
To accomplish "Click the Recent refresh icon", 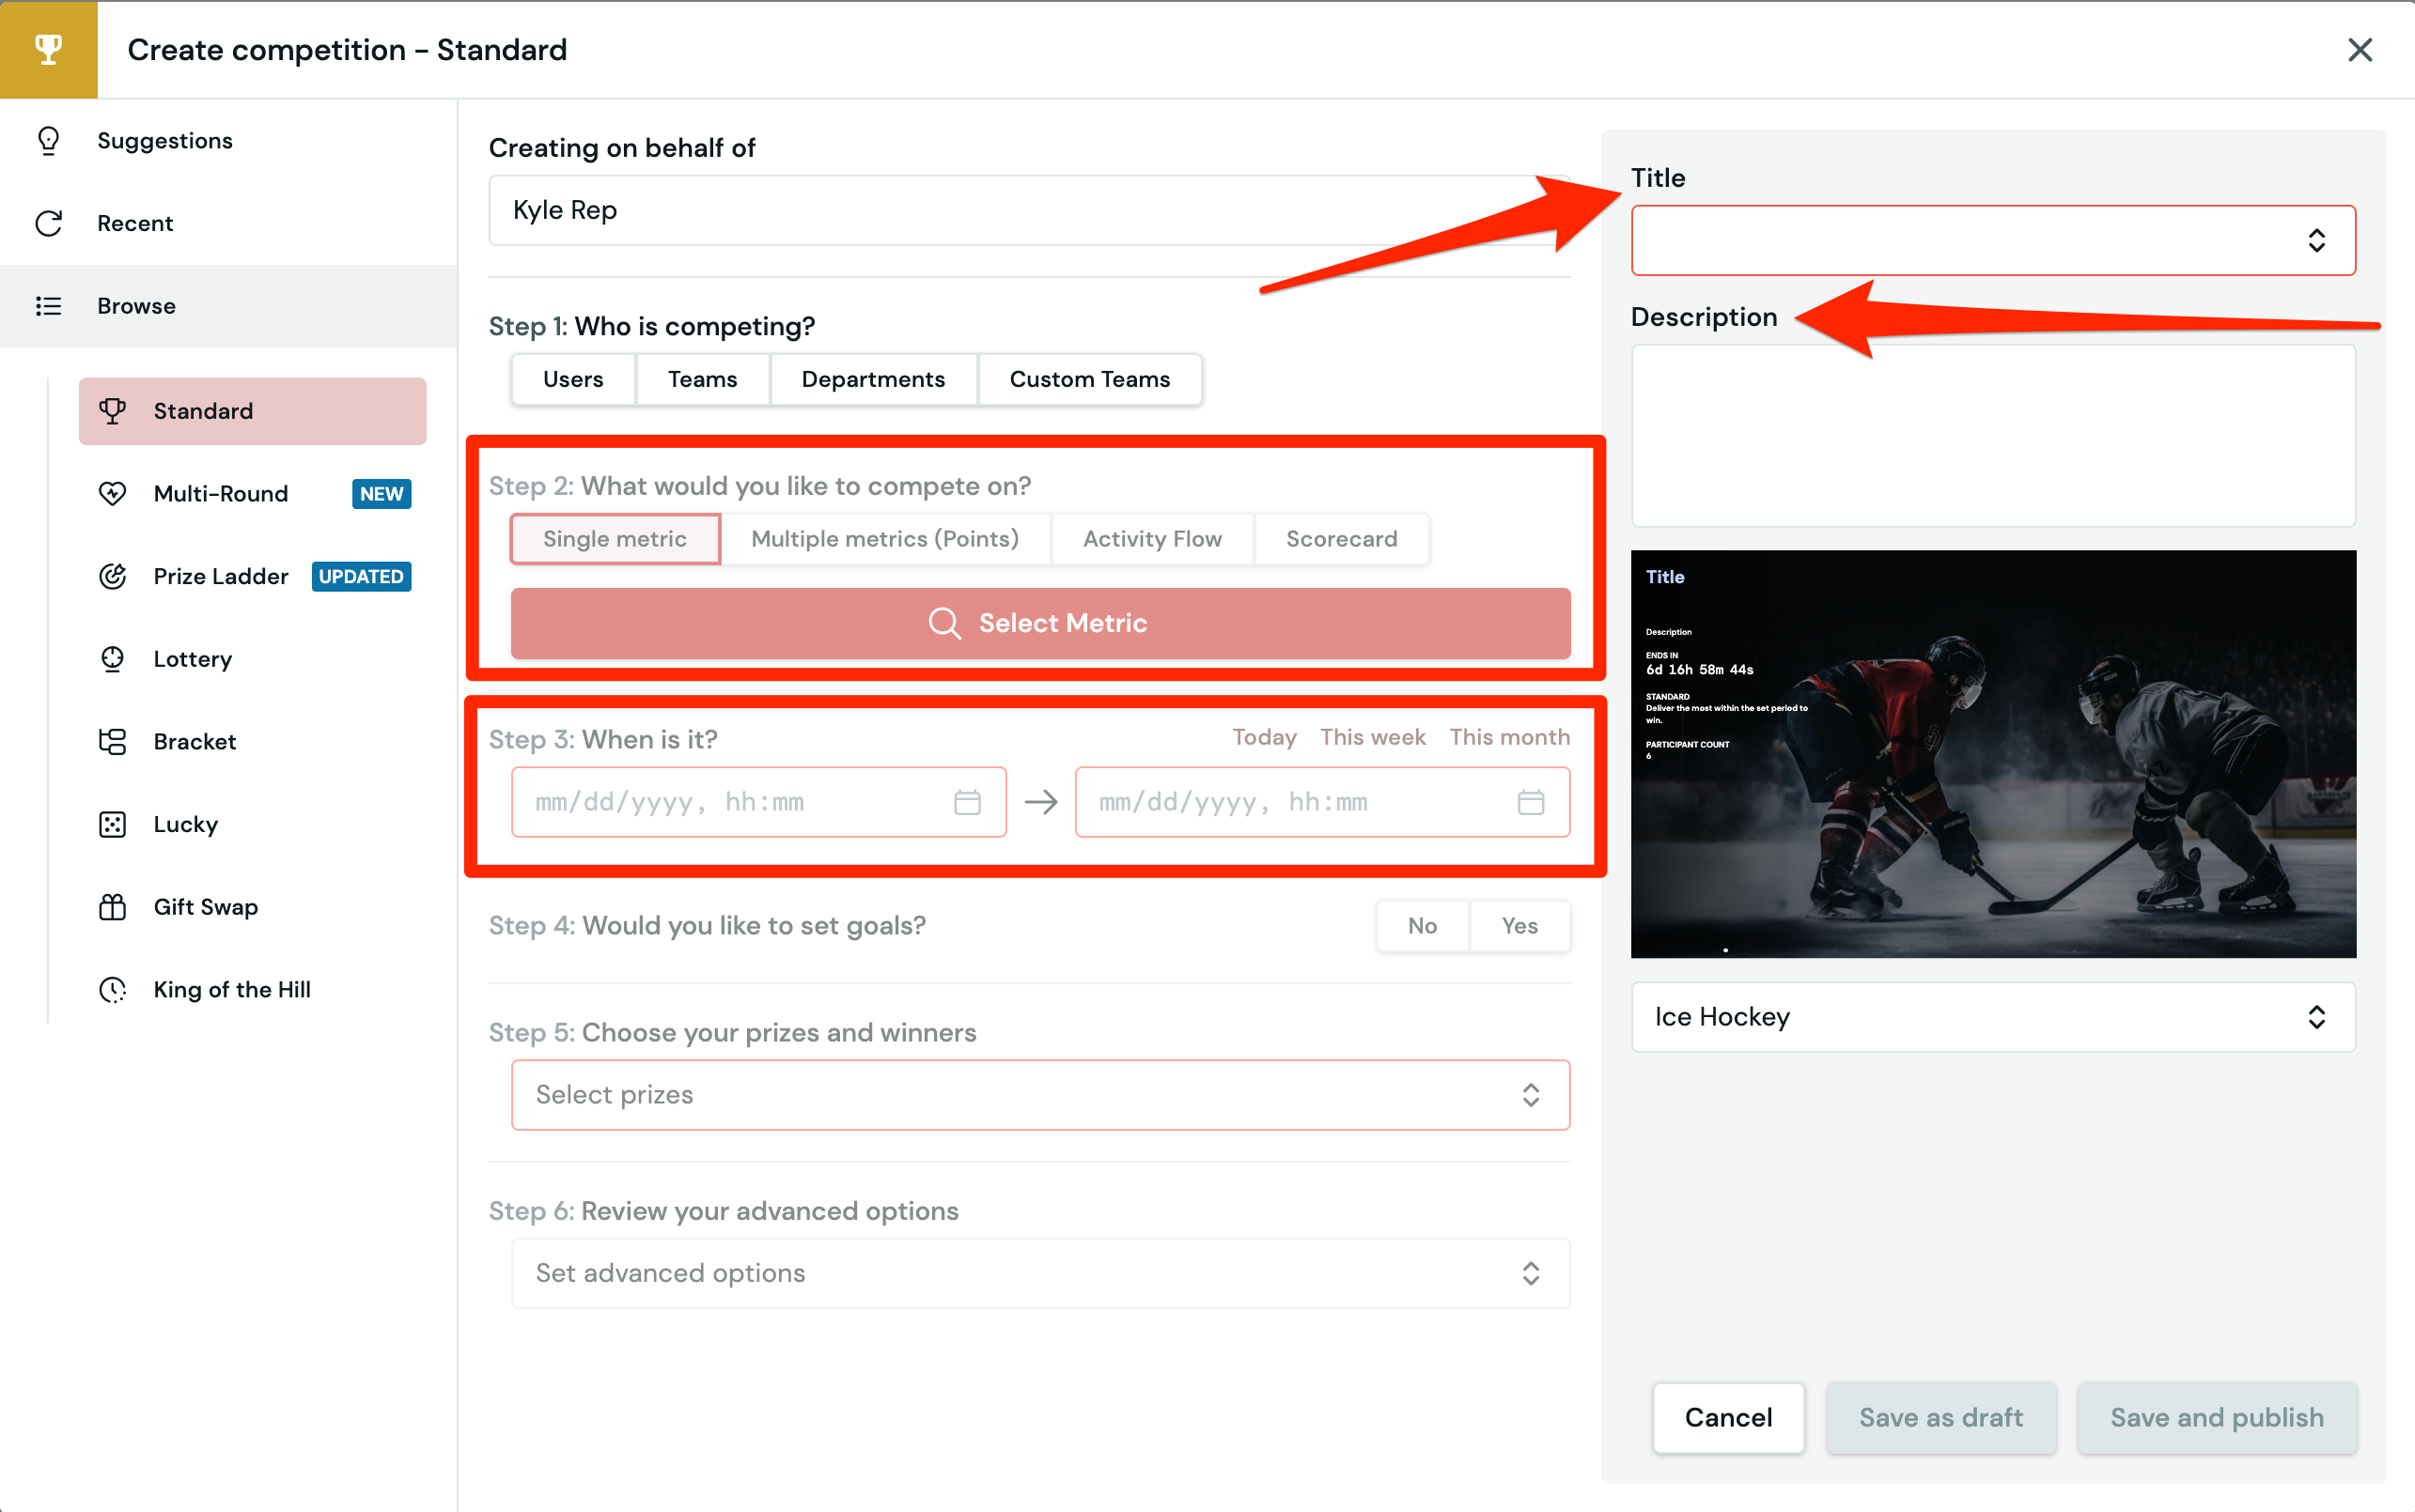I will pos(48,223).
